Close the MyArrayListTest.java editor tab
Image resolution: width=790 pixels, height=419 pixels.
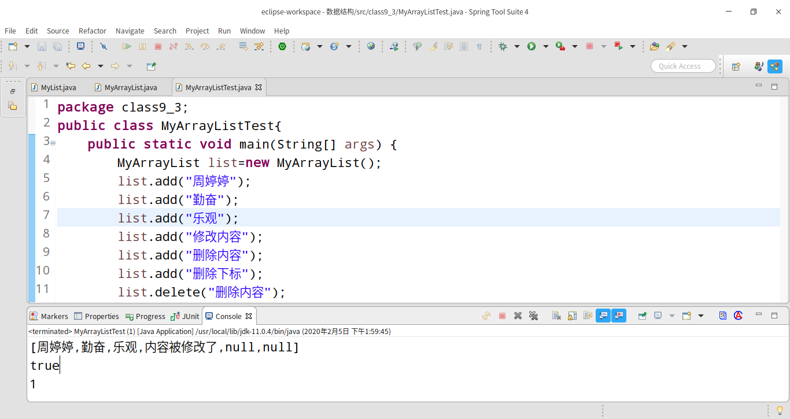259,87
